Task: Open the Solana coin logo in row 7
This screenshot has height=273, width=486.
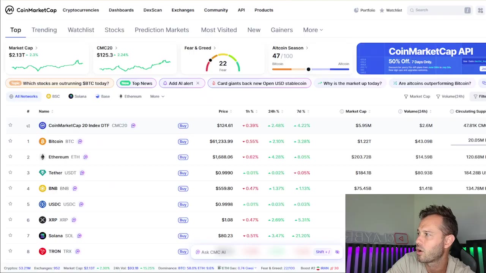Action: coord(43,236)
